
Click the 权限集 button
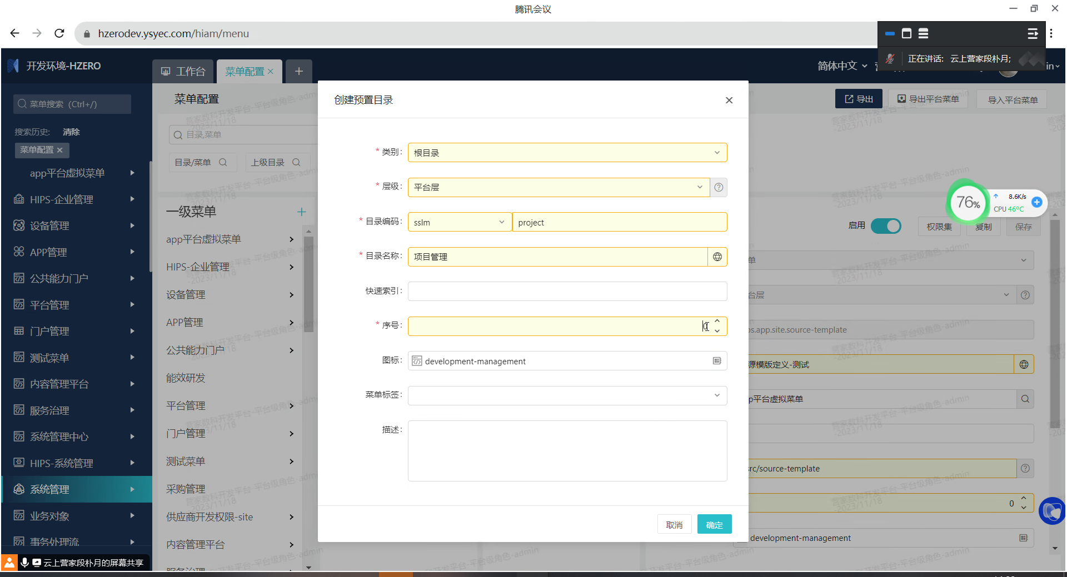939,226
